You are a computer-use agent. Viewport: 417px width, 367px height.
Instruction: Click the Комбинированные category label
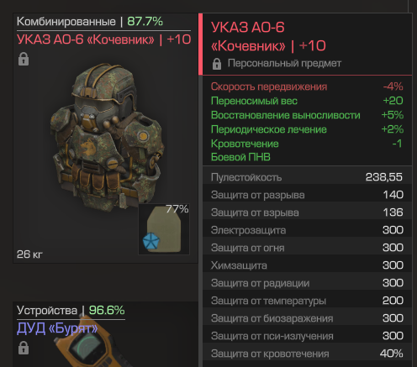coord(66,22)
